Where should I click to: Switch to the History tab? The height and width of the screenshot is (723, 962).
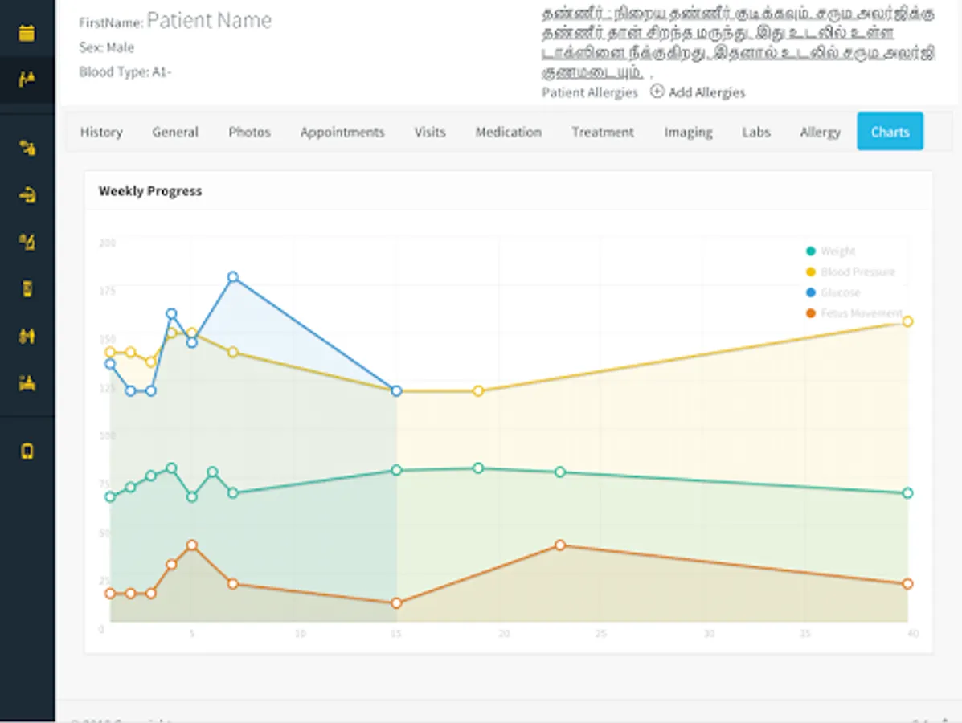(101, 132)
